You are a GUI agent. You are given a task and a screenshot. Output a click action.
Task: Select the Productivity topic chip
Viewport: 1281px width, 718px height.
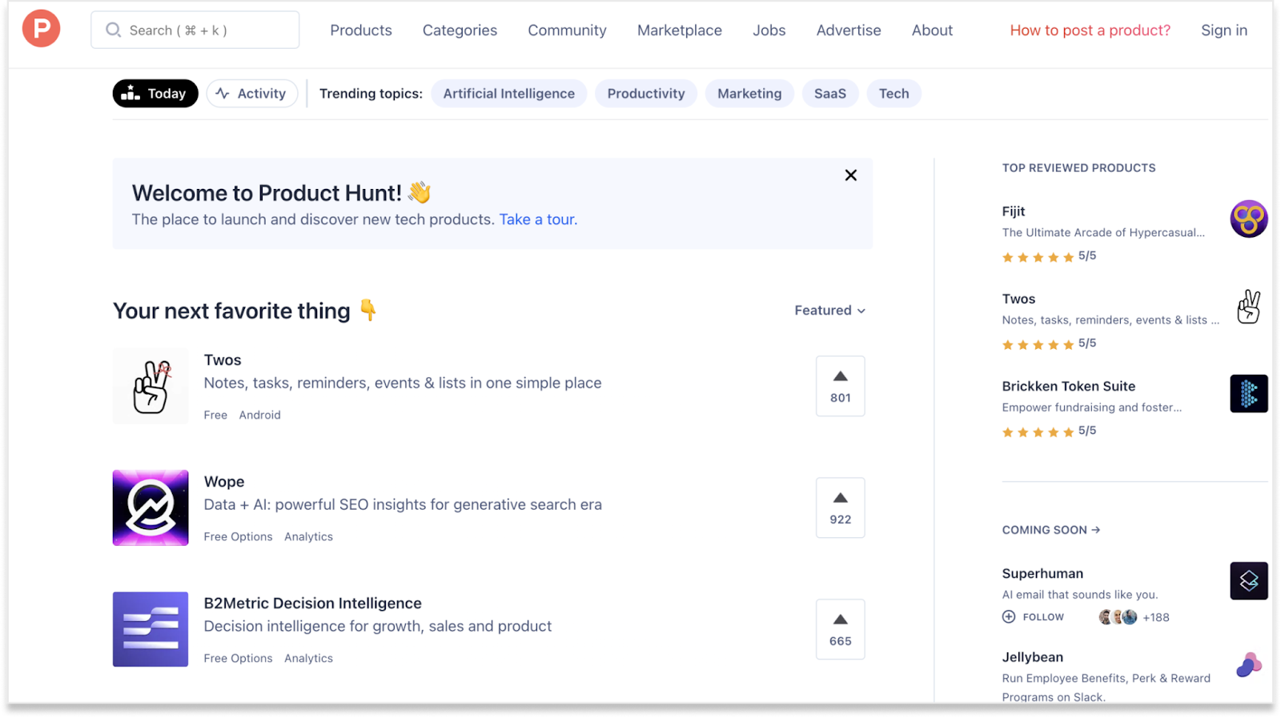point(646,94)
